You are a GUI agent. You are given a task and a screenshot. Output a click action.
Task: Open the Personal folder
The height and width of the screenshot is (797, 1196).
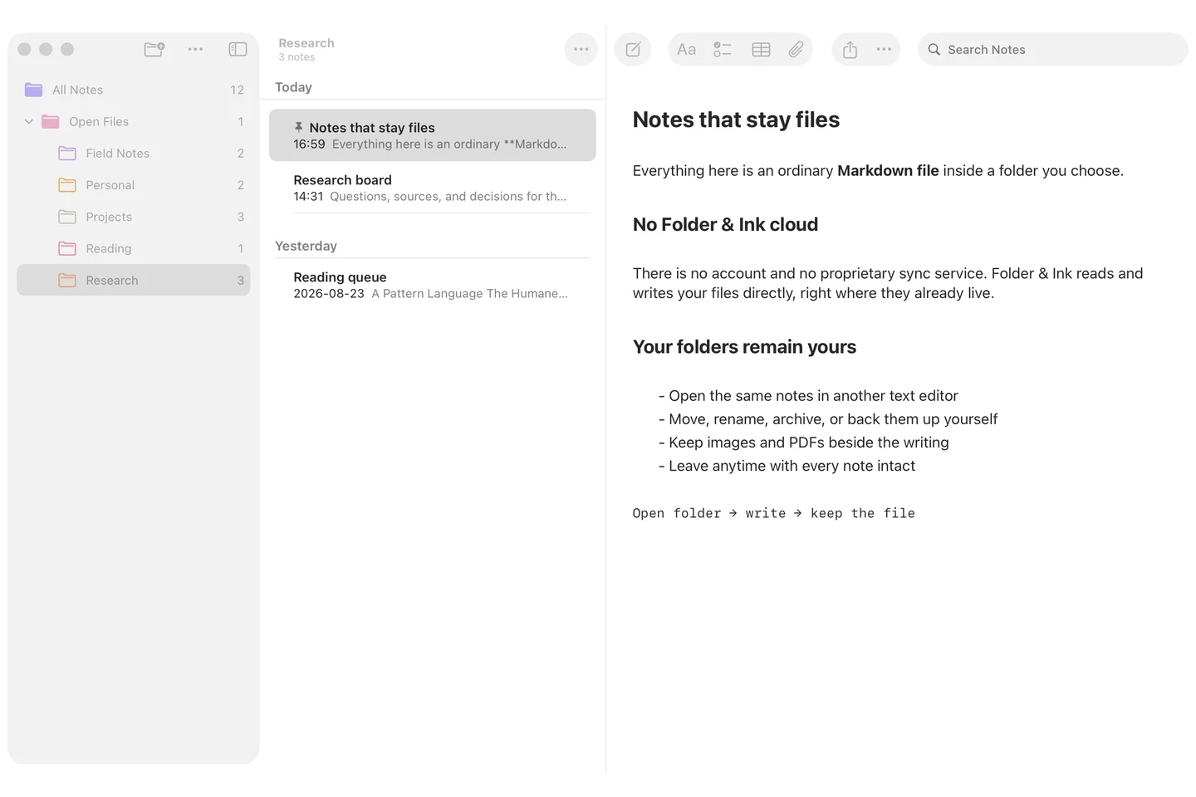(x=134, y=184)
